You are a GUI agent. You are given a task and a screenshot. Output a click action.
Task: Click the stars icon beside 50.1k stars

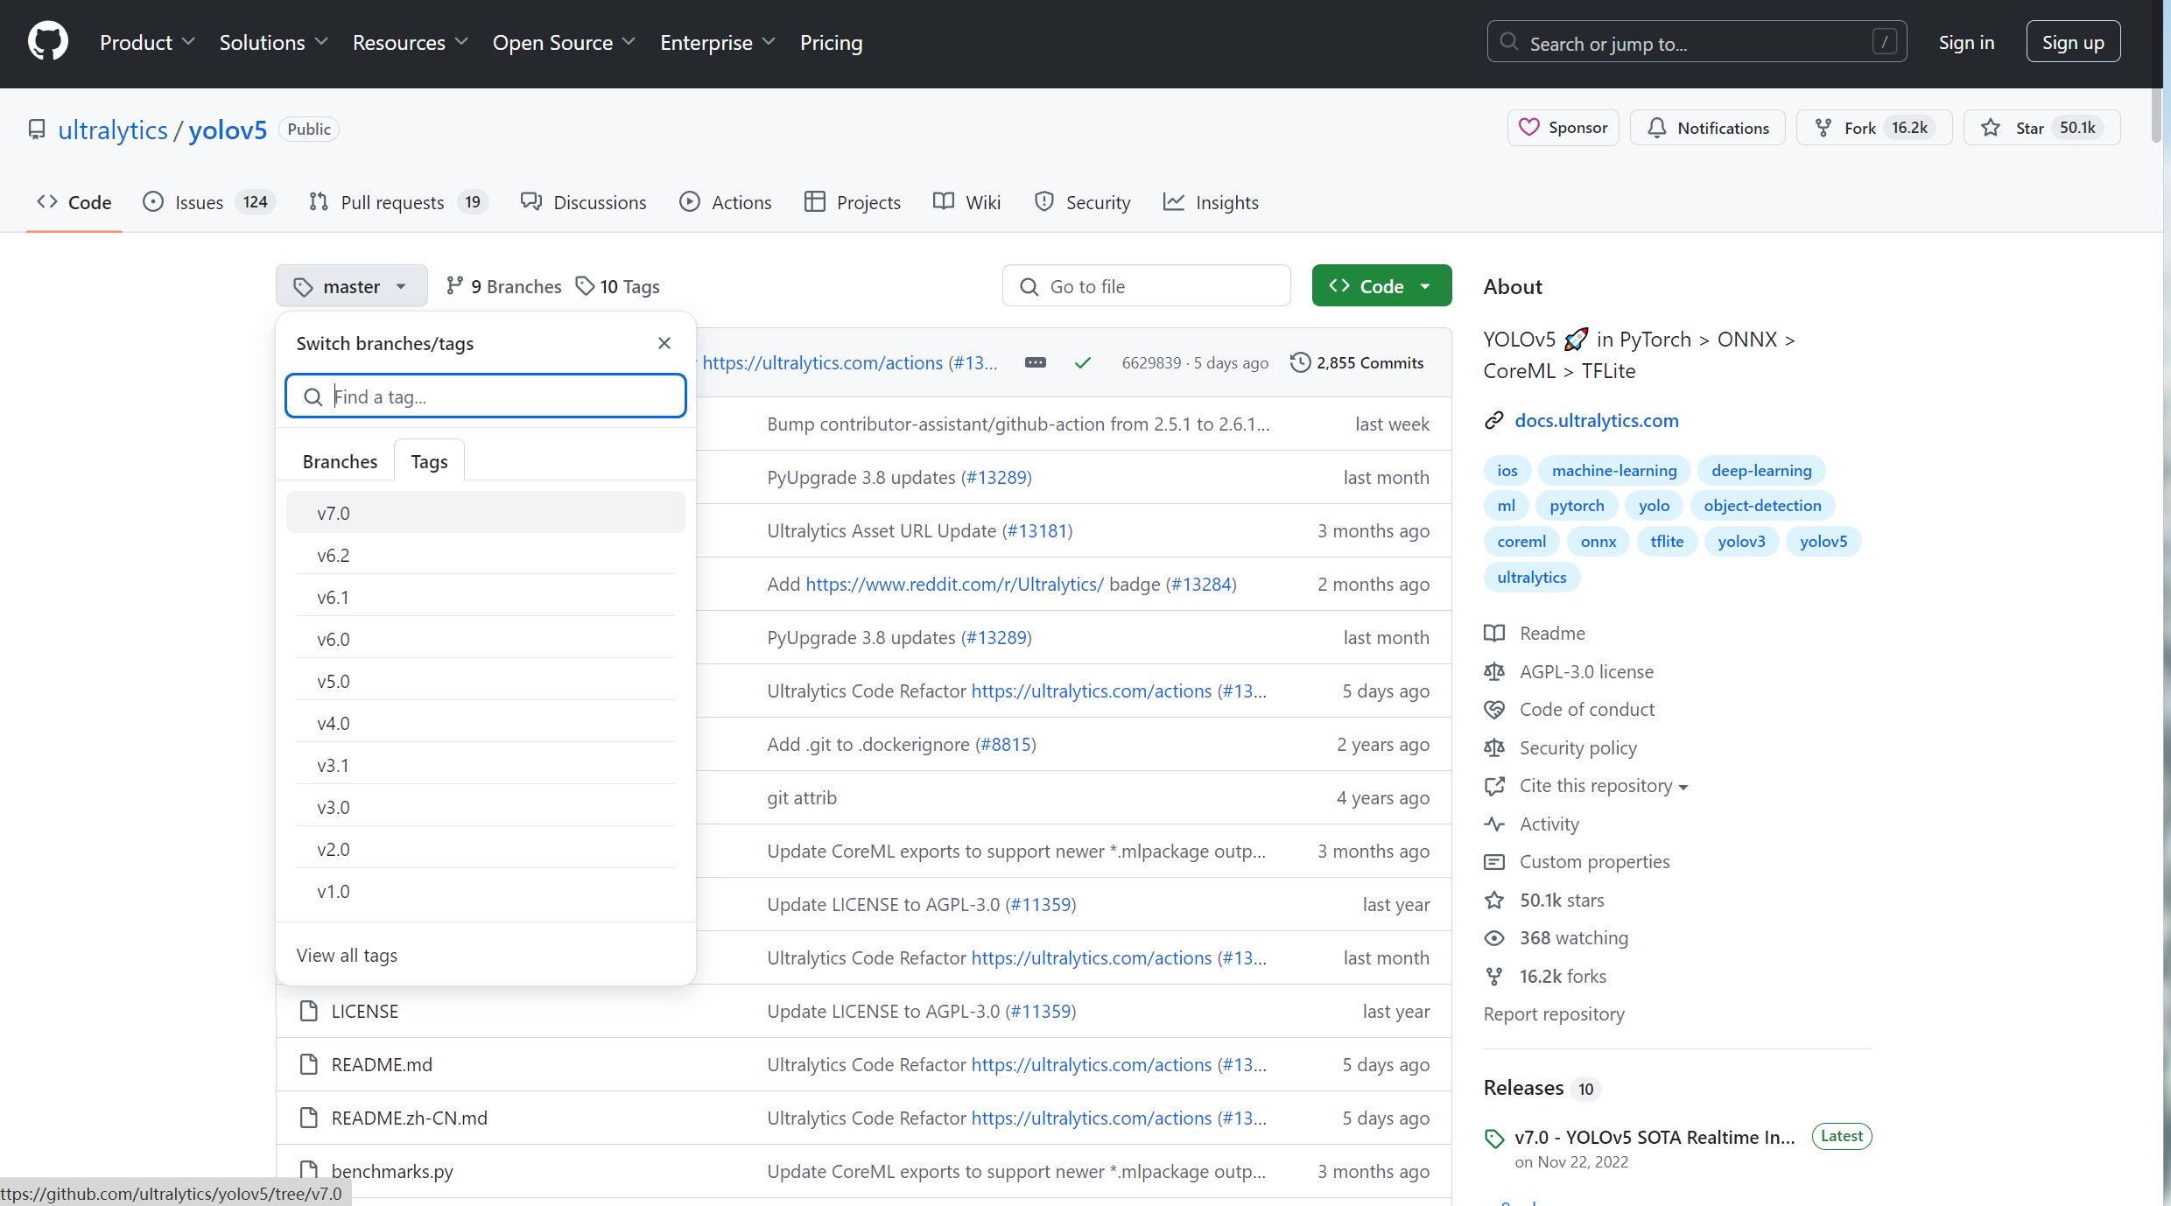[1494, 900]
